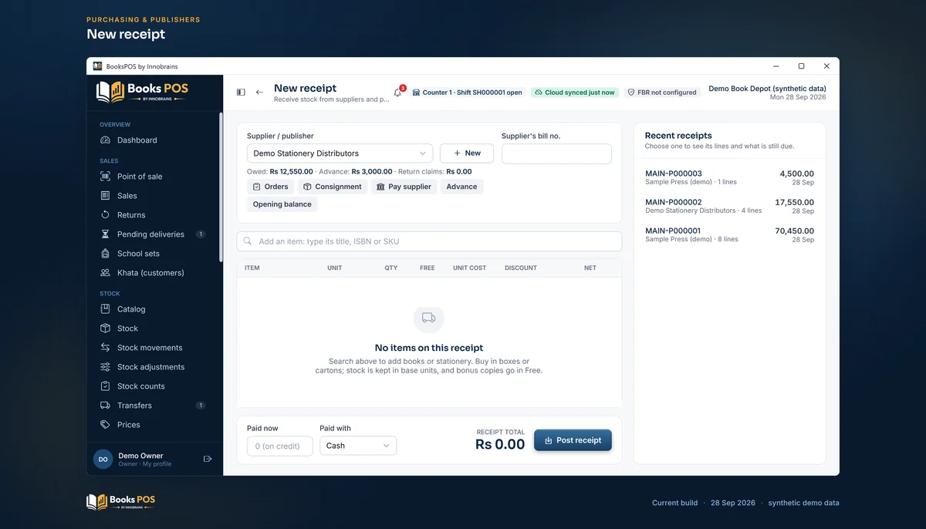Click Demo Book Depot (synthetic data) label
The height and width of the screenshot is (529, 926).
point(767,89)
